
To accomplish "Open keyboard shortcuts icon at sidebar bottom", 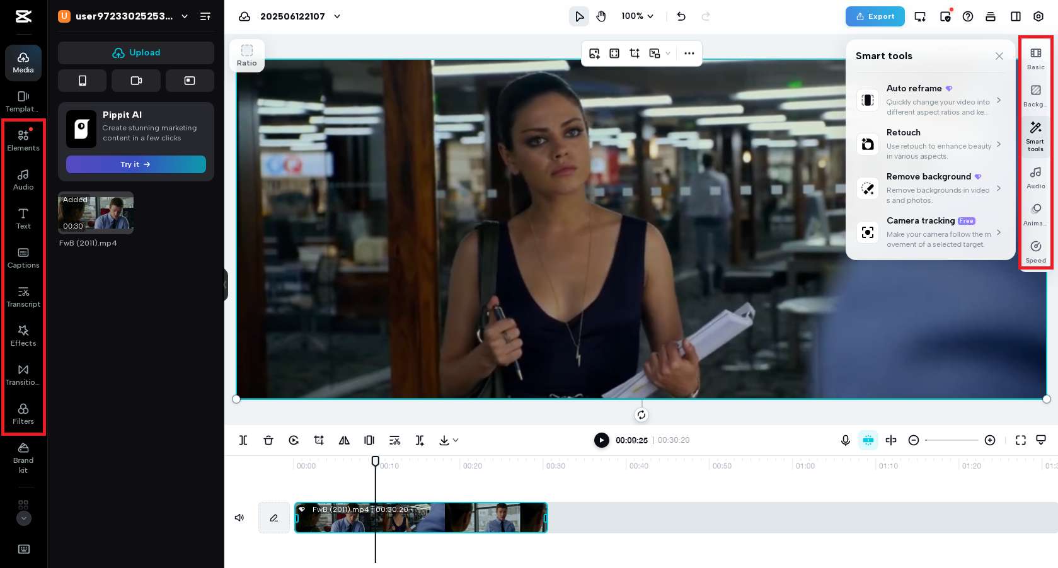I will 24,549.
